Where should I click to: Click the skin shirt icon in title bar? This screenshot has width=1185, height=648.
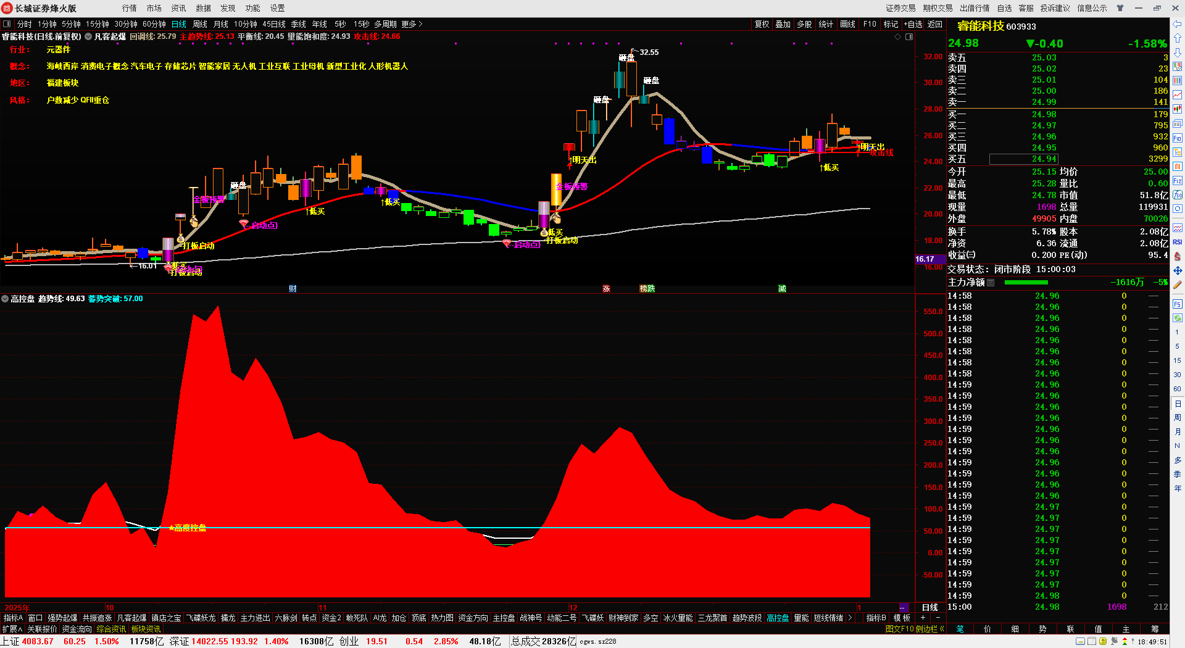[1120, 8]
